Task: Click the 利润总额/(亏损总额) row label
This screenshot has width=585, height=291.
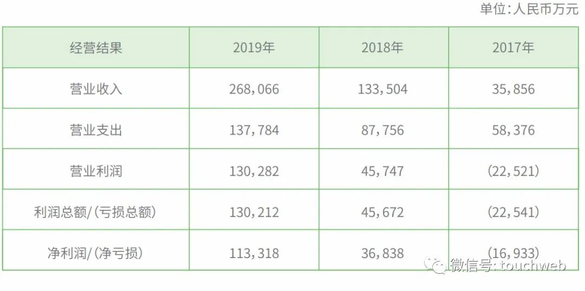Action: coord(95,212)
